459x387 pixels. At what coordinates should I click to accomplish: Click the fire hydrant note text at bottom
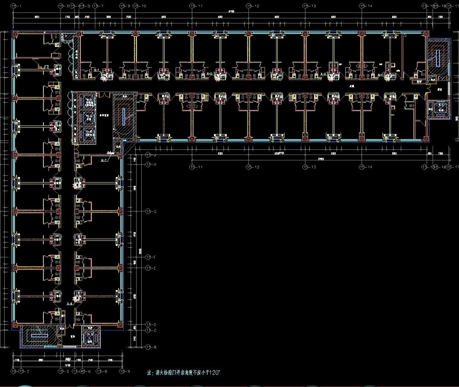coord(183,373)
